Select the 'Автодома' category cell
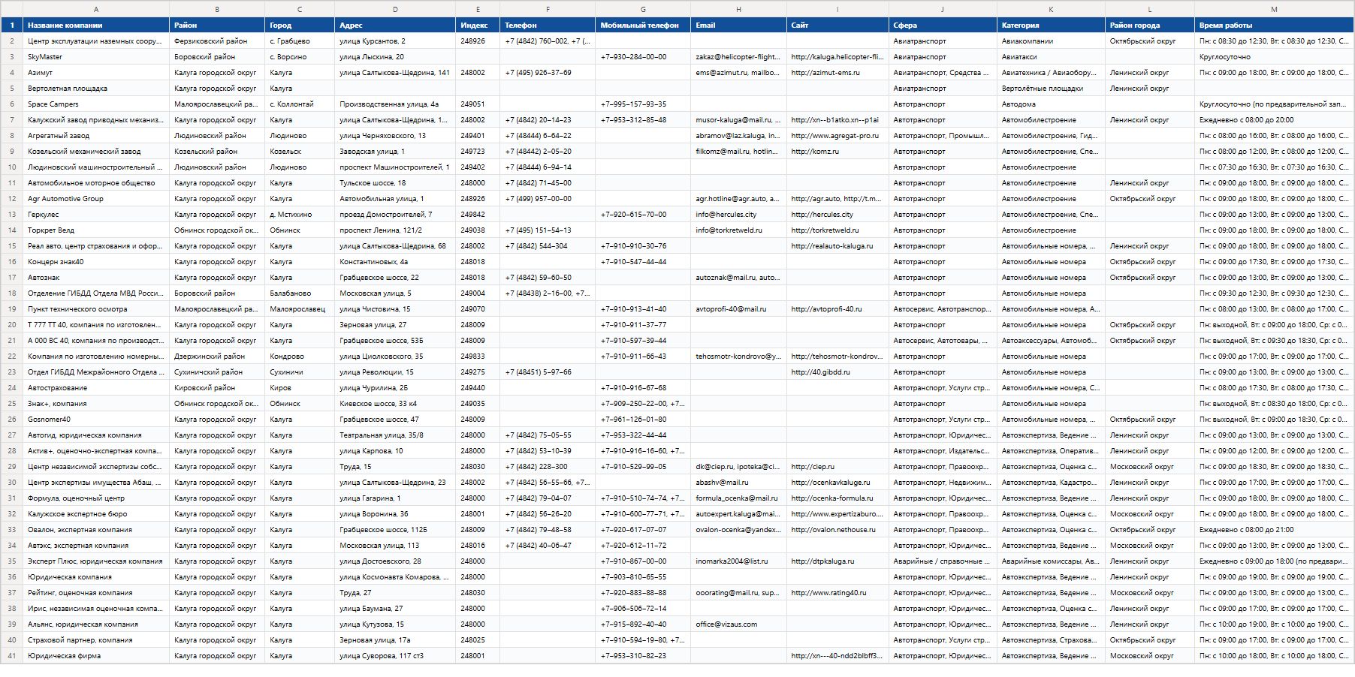Screen dimensions: 1355x677 coord(1051,104)
